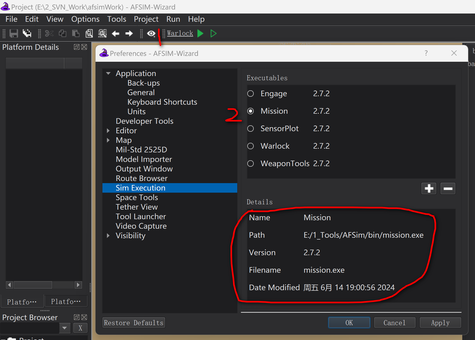
Task: Float the Platform Details panel
Action: (77, 47)
